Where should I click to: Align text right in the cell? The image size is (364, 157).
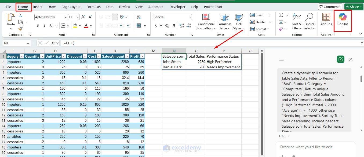click(x=115, y=26)
